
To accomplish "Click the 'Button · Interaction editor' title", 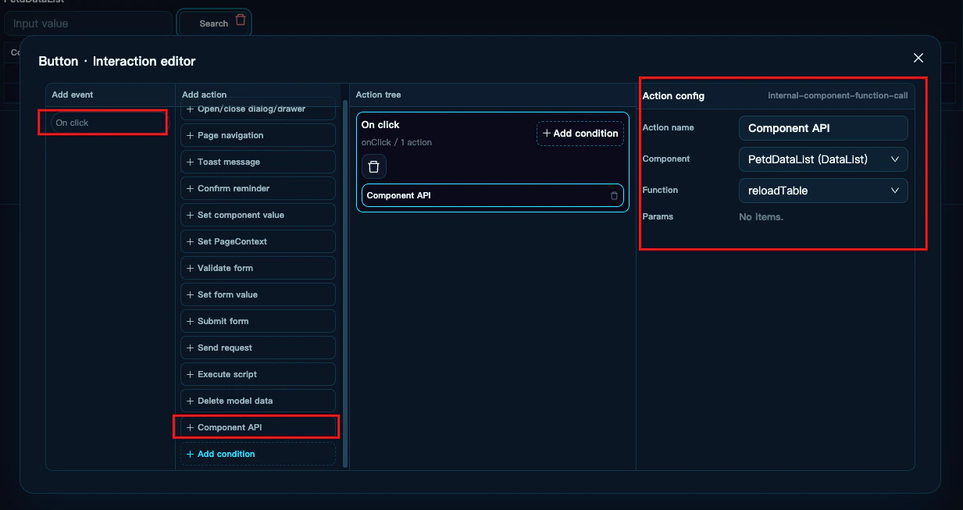I will pyautogui.click(x=117, y=61).
